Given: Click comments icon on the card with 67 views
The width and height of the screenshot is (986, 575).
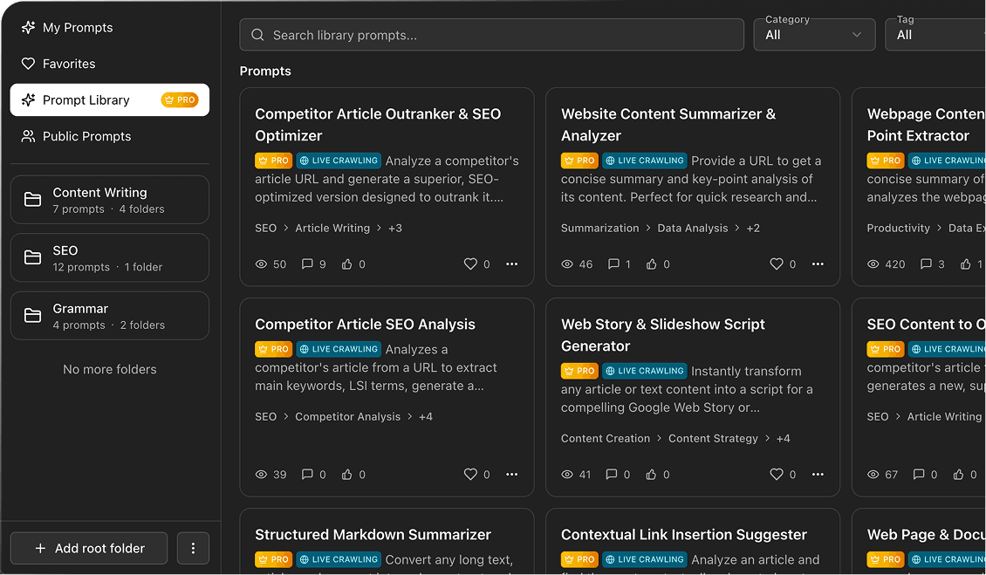Looking at the screenshot, I should 919,475.
